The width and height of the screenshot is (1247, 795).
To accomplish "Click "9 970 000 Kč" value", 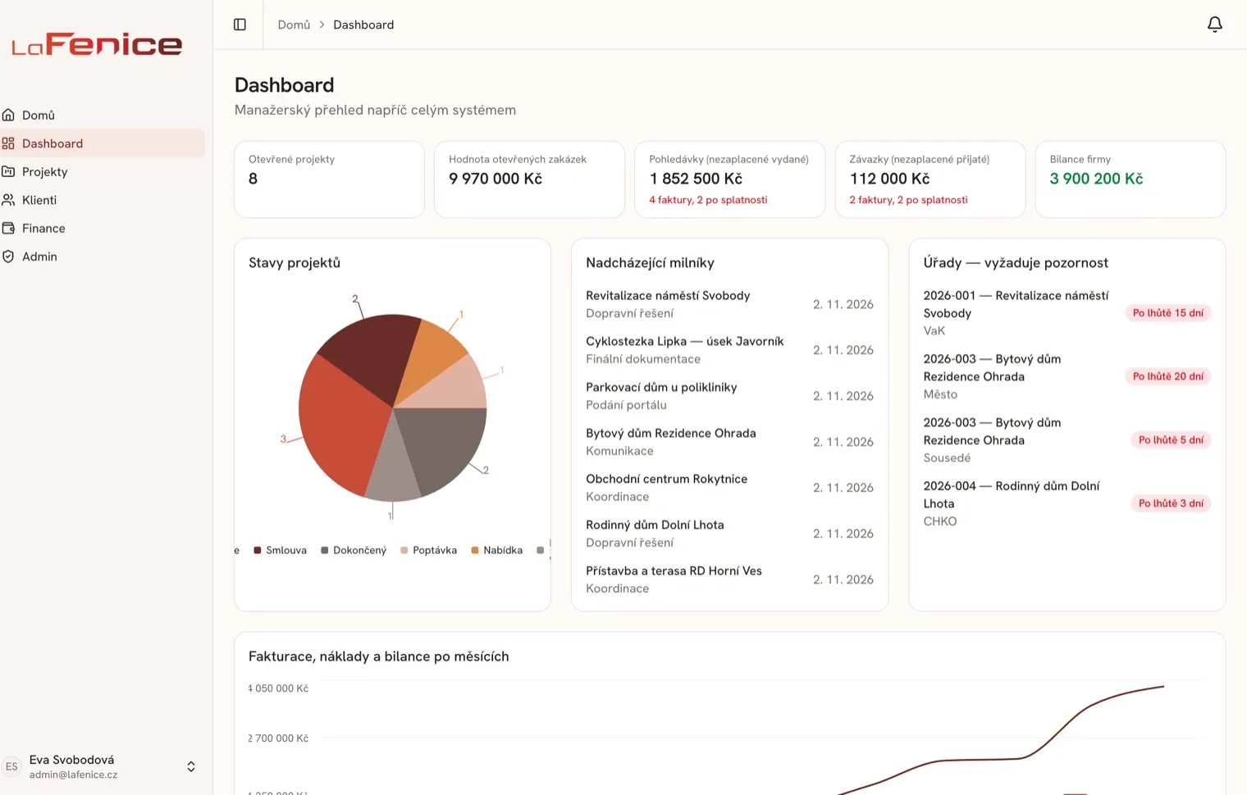I will pyautogui.click(x=496, y=179).
